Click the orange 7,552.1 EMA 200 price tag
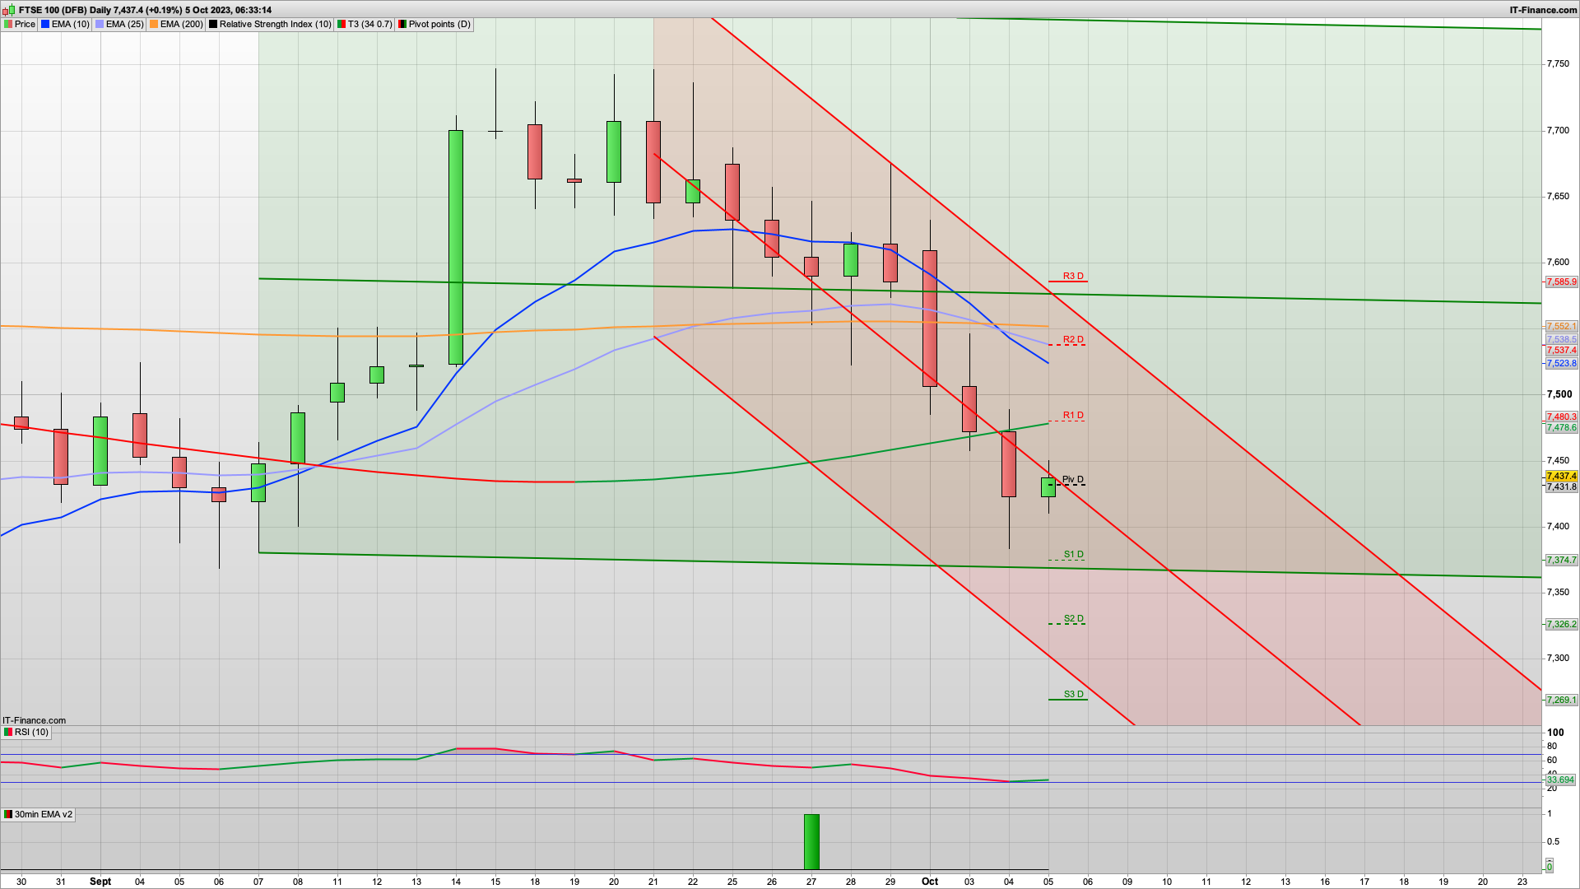The height and width of the screenshot is (889, 1580). click(x=1561, y=326)
